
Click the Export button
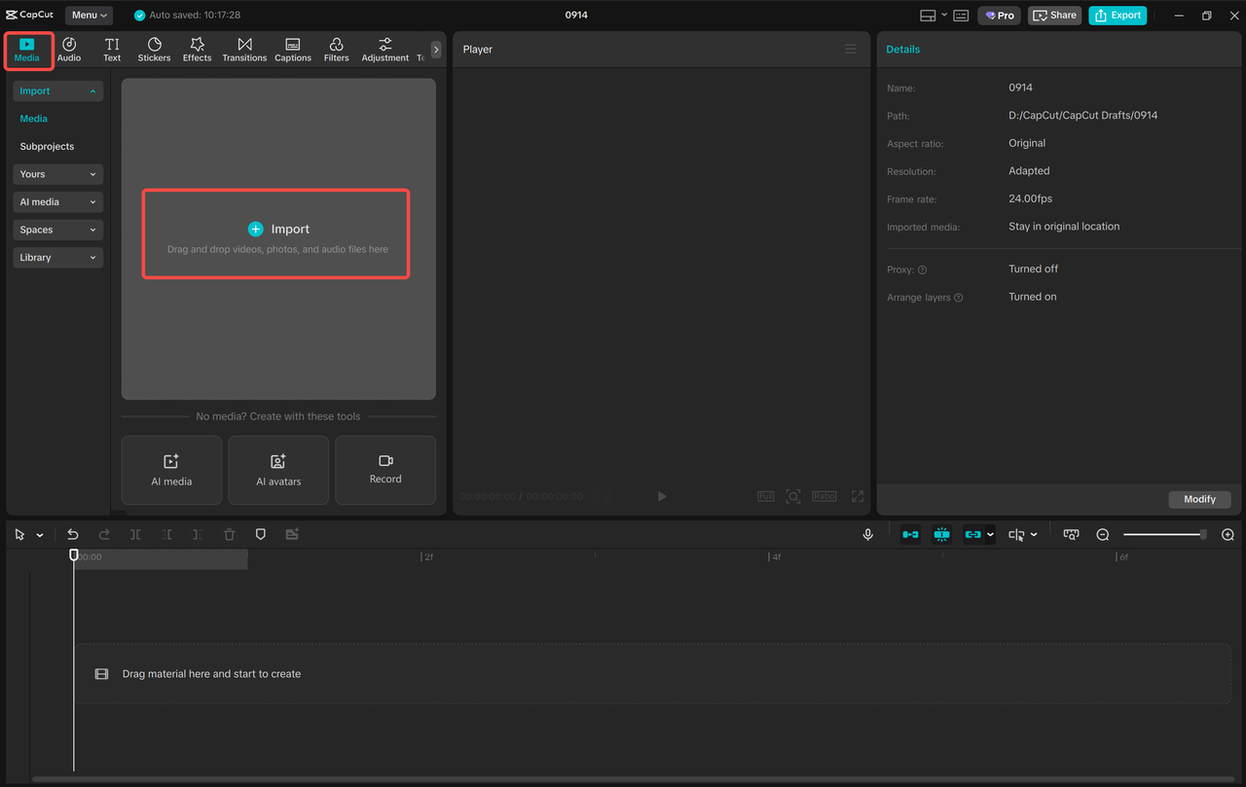(x=1118, y=16)
